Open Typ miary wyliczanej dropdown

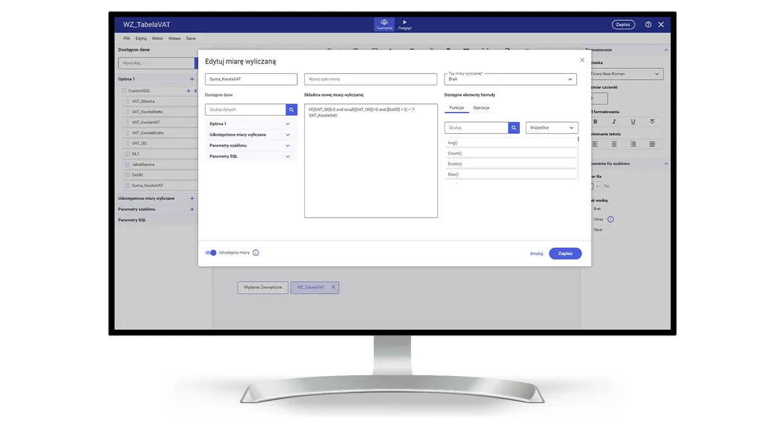coord(510,79)
